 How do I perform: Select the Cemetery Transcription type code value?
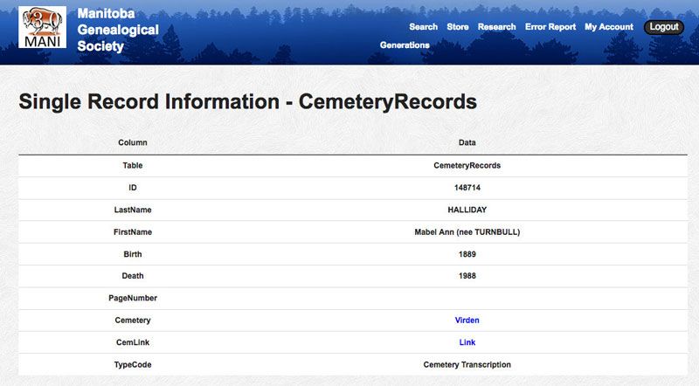click(467, 364)
